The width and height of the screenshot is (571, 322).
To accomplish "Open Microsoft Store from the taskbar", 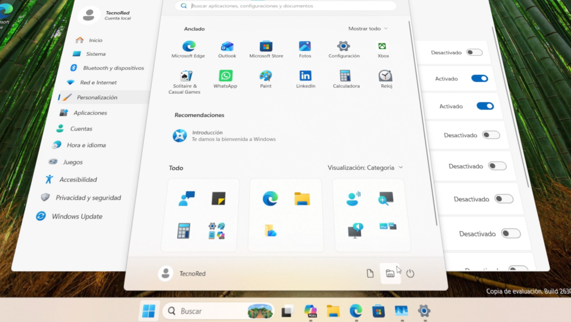I will tap(379, 311).
